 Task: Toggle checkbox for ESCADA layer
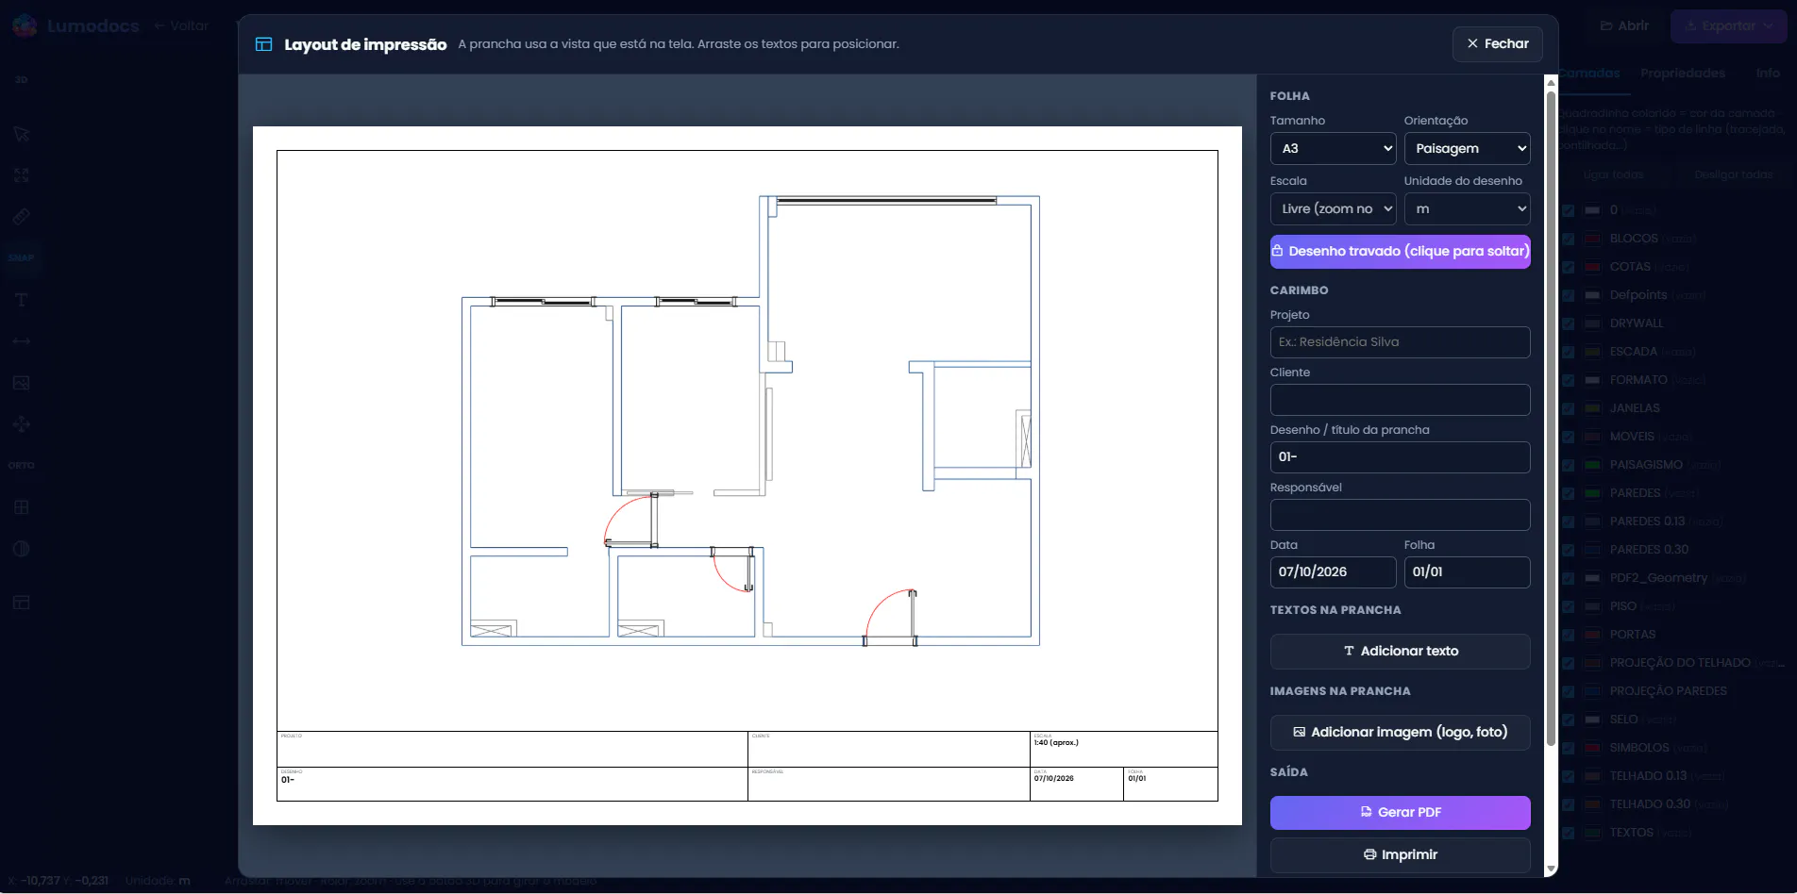tap(1568, 352)
